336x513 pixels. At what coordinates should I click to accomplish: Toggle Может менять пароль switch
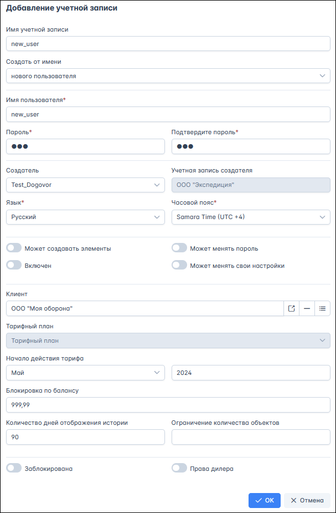coord(179,248)
